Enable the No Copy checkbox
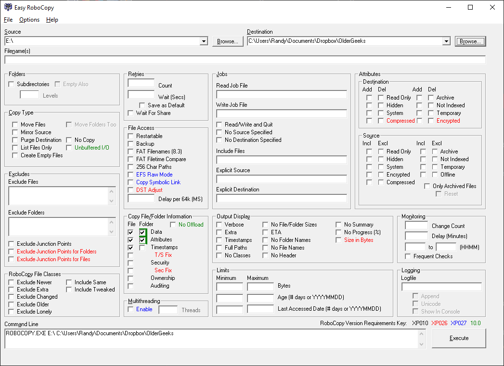The image size is (504, 366). (69, 140)
